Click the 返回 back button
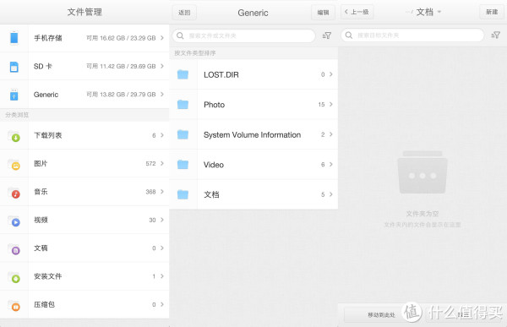 click(x=184, y=13)
